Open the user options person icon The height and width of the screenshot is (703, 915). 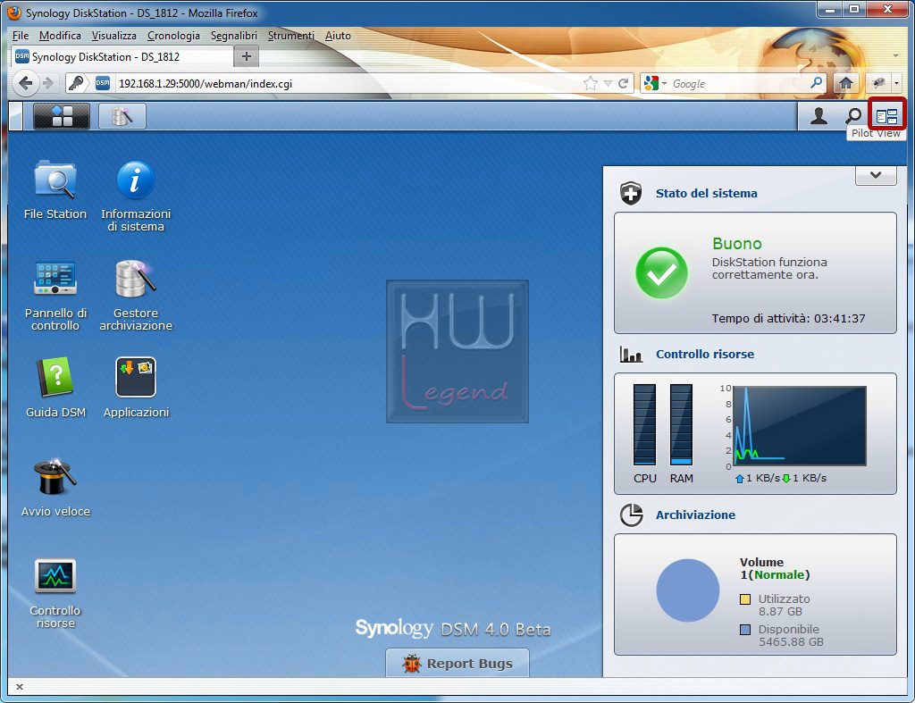[x=818, y=116]
